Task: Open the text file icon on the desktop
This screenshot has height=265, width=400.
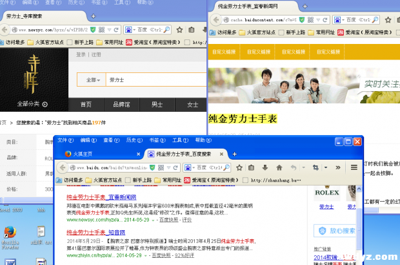Action: (41, 235)
